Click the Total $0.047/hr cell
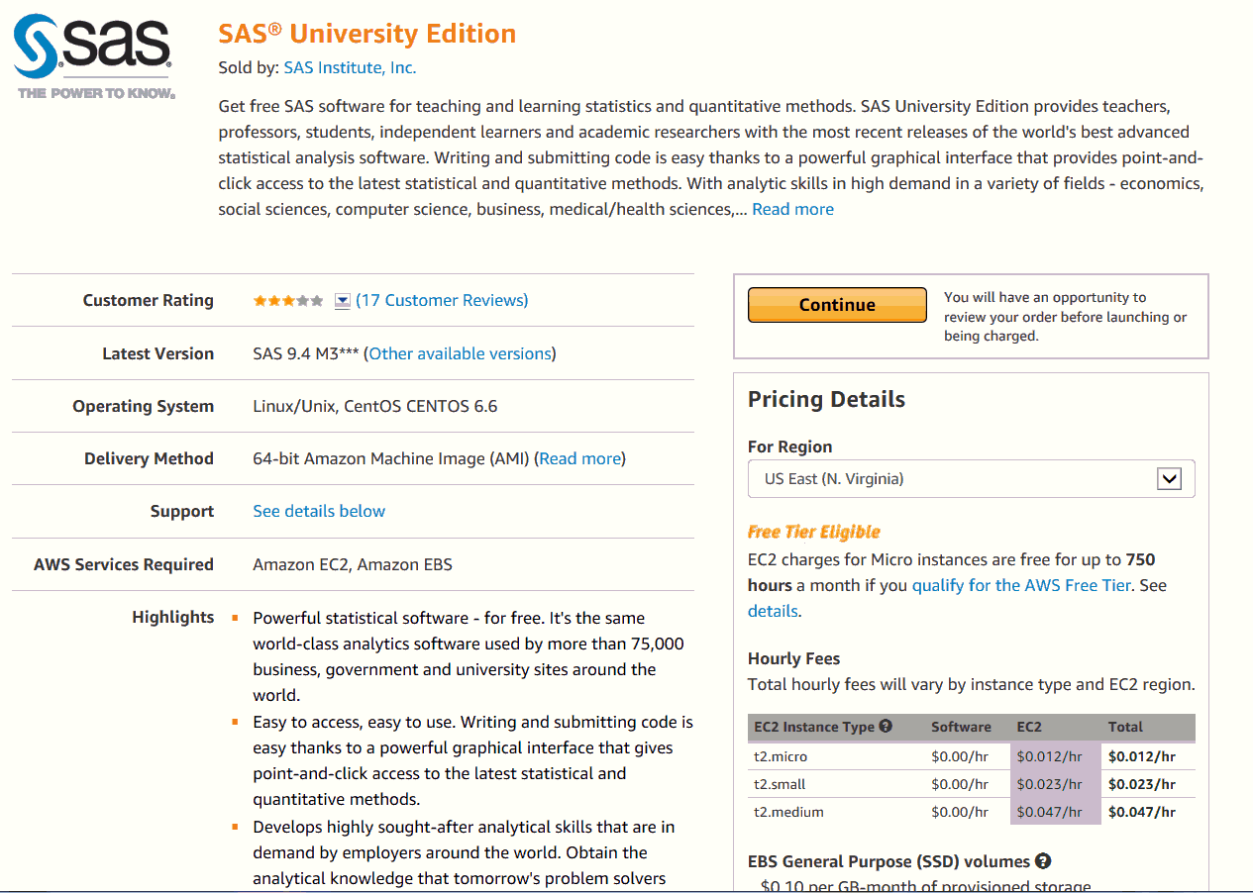 [1142, 812]
